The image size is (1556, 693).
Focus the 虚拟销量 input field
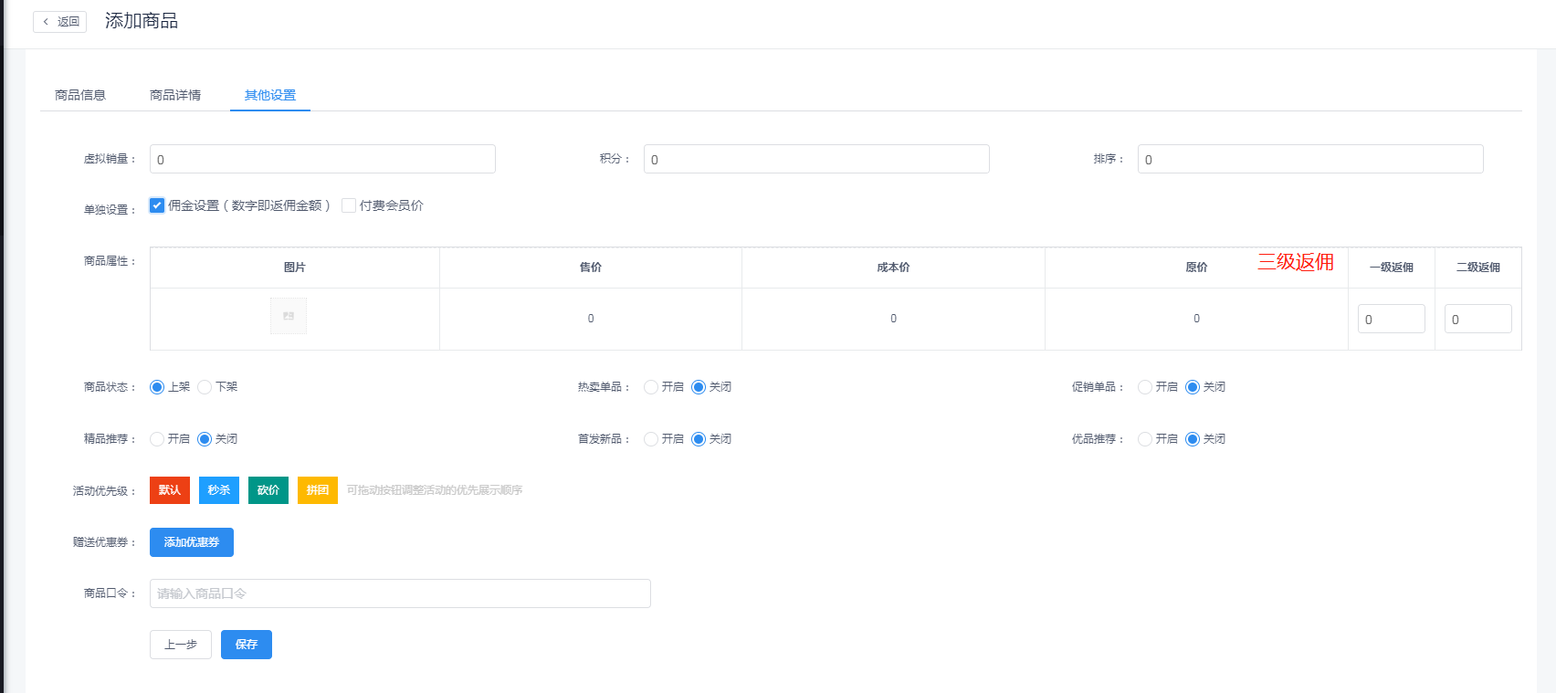coord(322,159)
